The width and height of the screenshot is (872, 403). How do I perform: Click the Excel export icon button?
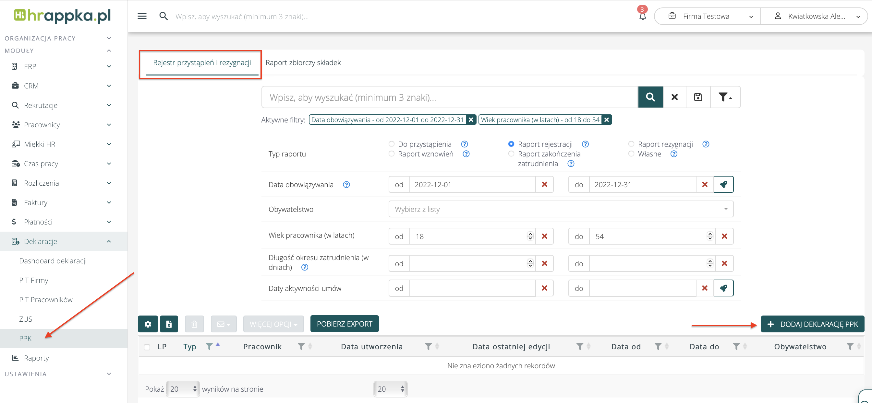pos(169,324)
